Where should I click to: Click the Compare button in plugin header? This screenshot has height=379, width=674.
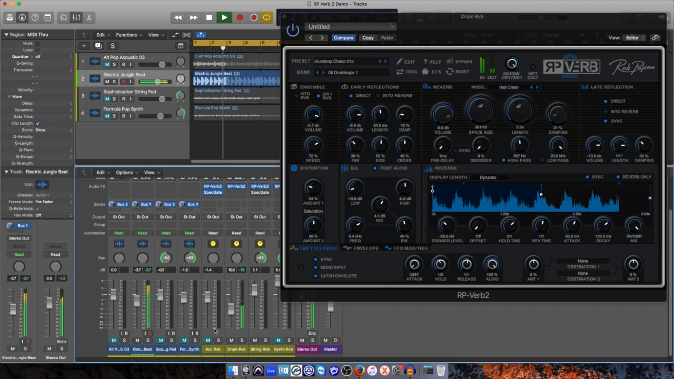point(343,37)
